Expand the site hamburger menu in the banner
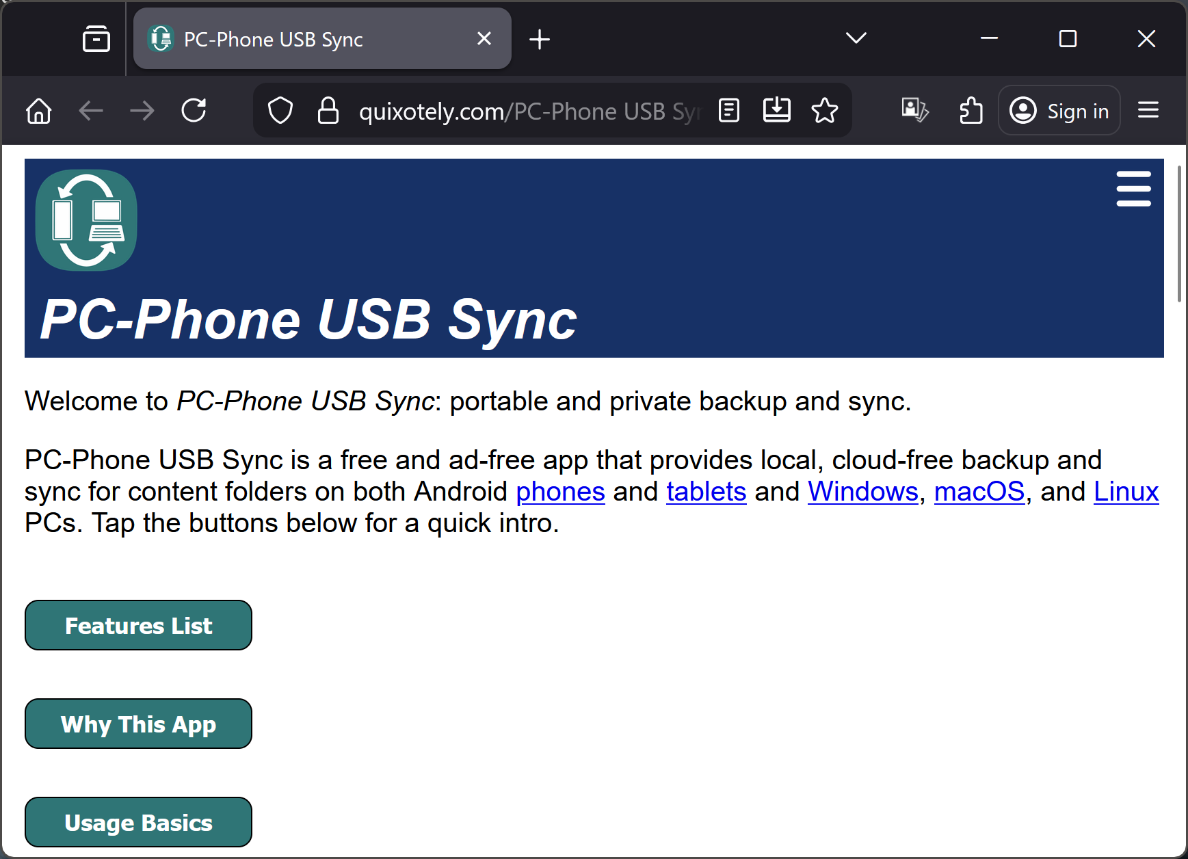This screenshot has height=859, width=1188. point(1133,189)
